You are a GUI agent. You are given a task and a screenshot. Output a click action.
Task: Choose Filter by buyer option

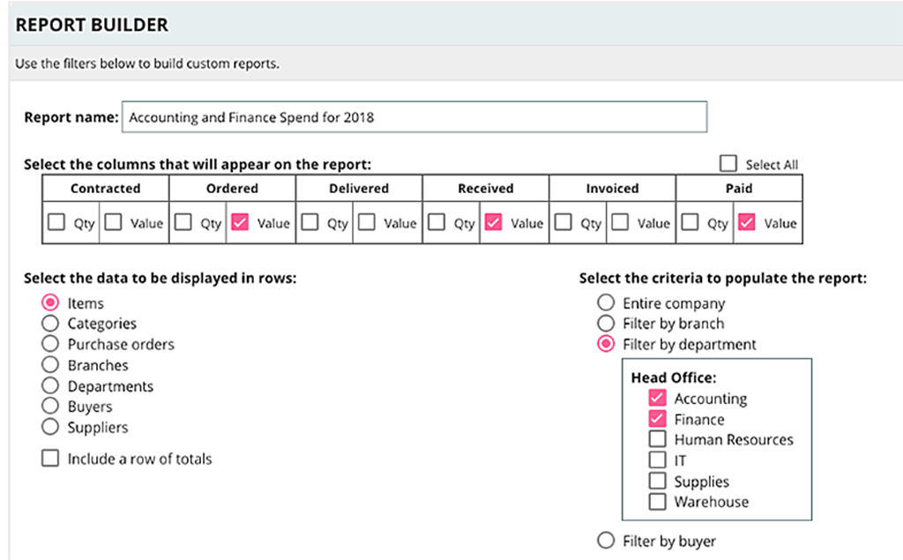click(605, 541)
